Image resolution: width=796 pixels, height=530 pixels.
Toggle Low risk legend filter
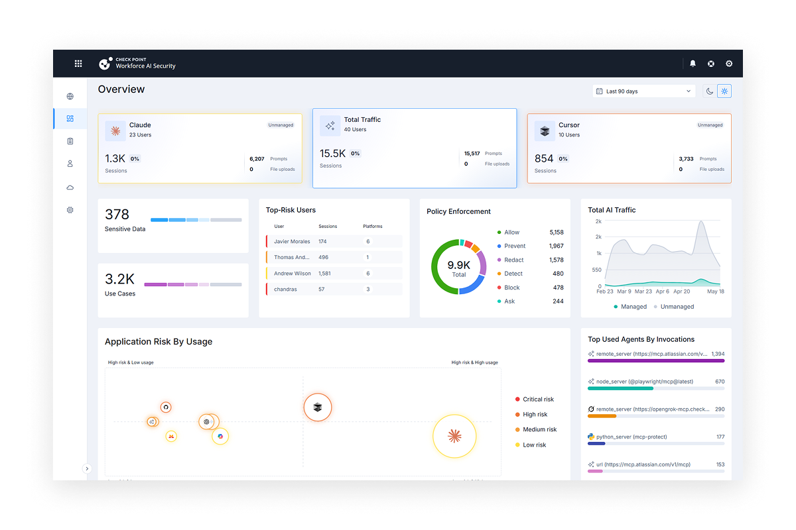[x=531, y=445]
